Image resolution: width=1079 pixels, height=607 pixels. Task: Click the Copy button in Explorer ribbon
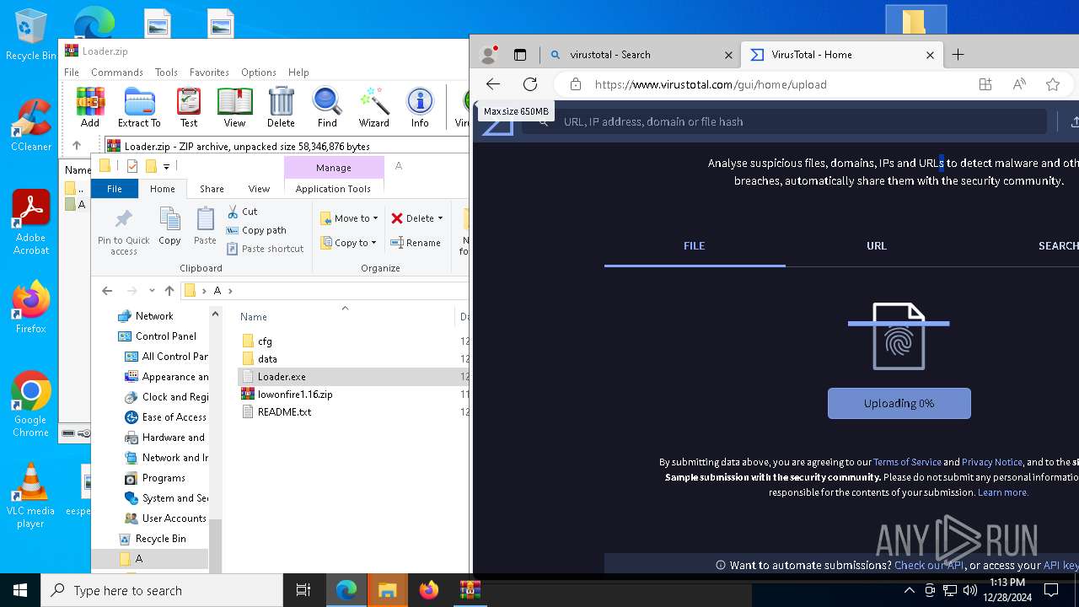click(x=169, y=227)
